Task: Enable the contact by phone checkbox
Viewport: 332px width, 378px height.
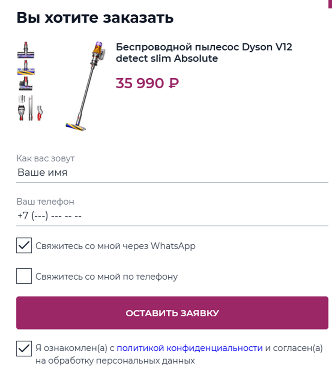Action: [24, 276]
